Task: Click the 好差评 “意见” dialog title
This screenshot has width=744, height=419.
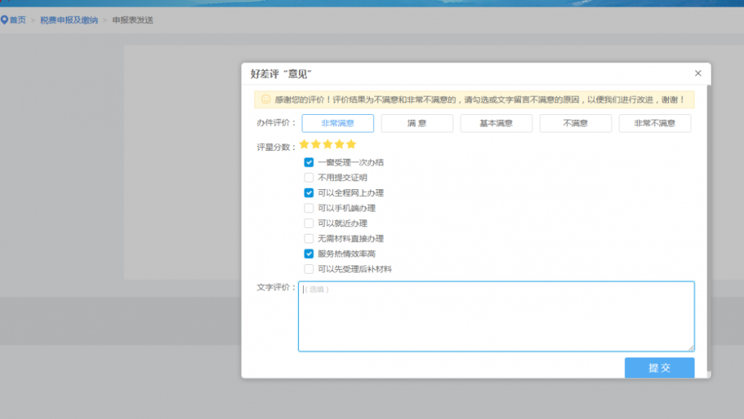Action: tap(281, 74)
